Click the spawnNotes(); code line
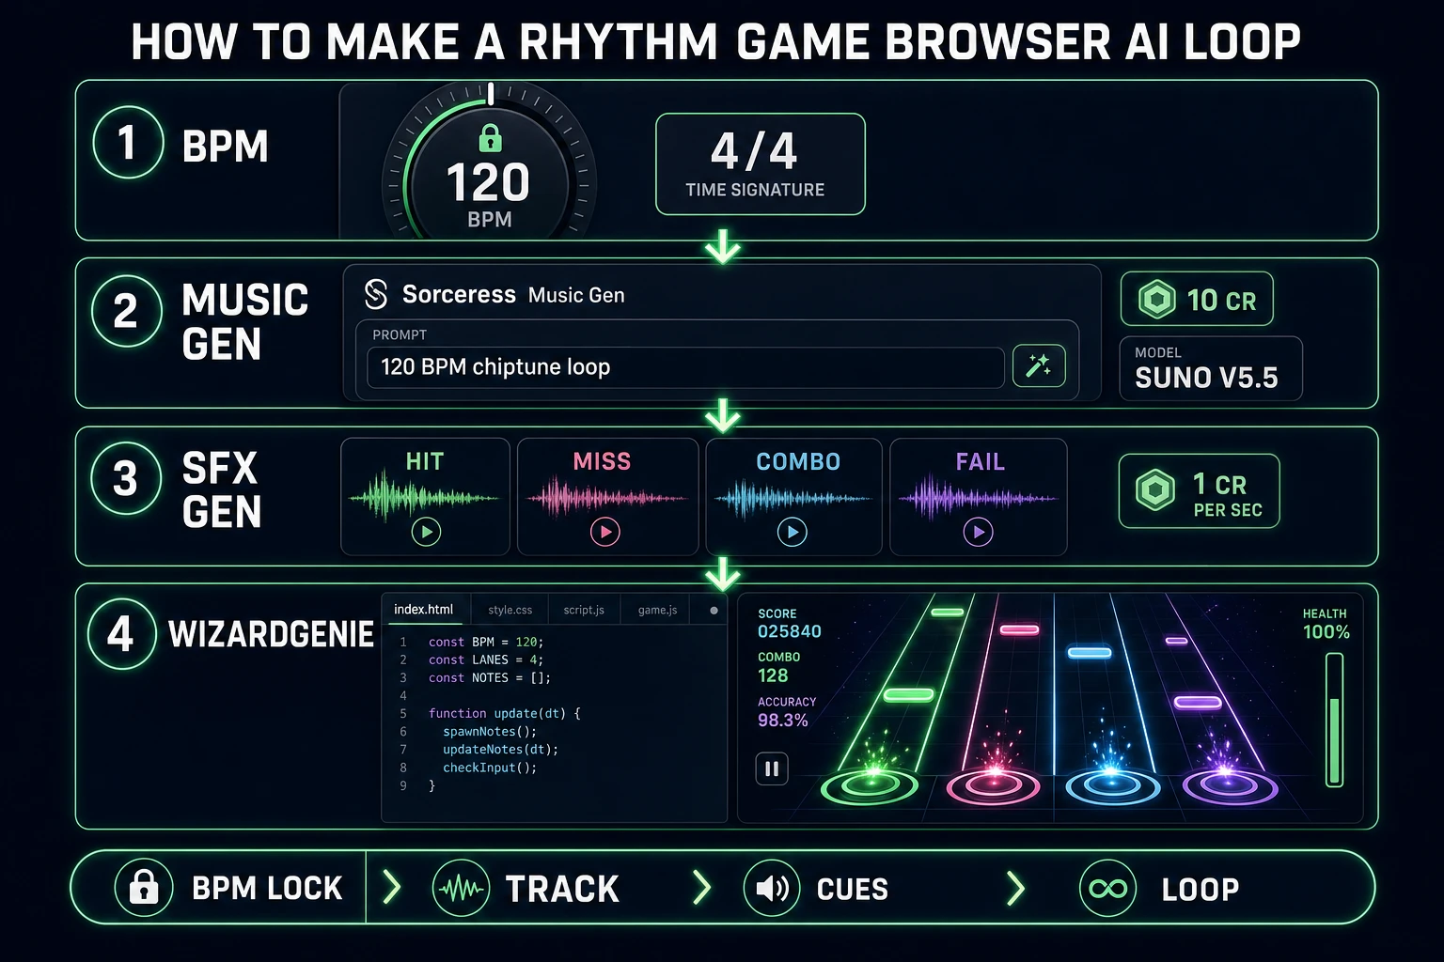Image resolution: width=1444 pixels, height=962 pixels. click(490, 731)
